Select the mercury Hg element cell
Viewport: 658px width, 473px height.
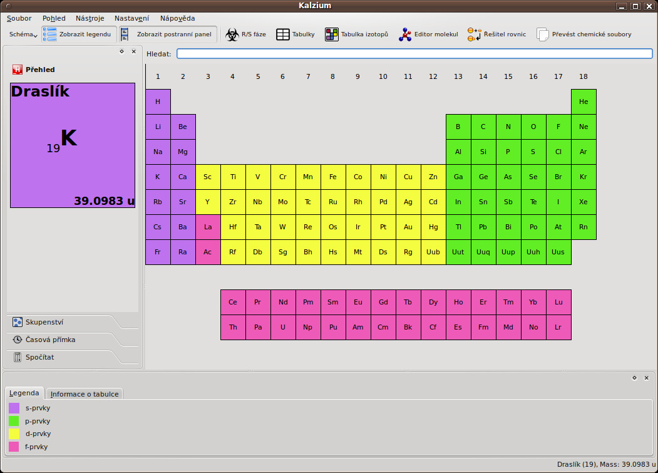(x=433, y=227)
